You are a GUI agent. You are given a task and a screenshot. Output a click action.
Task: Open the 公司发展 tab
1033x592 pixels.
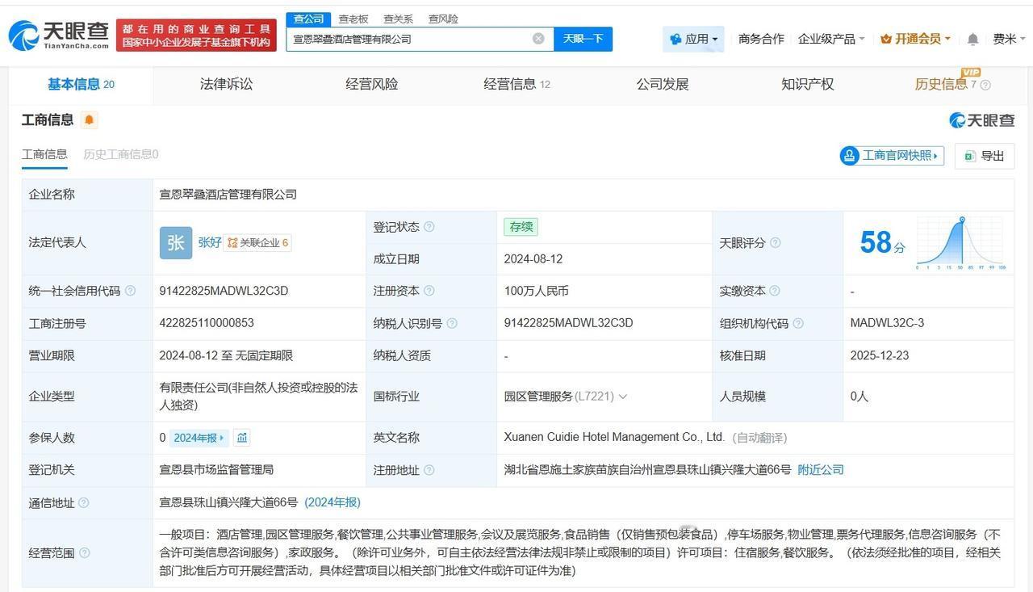tap(663, 84)
